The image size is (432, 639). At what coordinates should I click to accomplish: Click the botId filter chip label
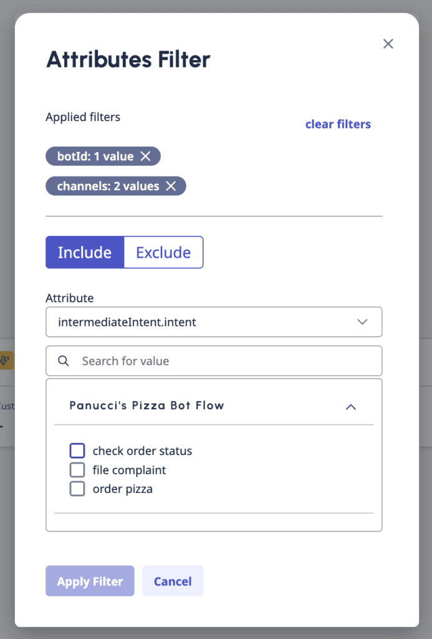(x=94, y=156)
